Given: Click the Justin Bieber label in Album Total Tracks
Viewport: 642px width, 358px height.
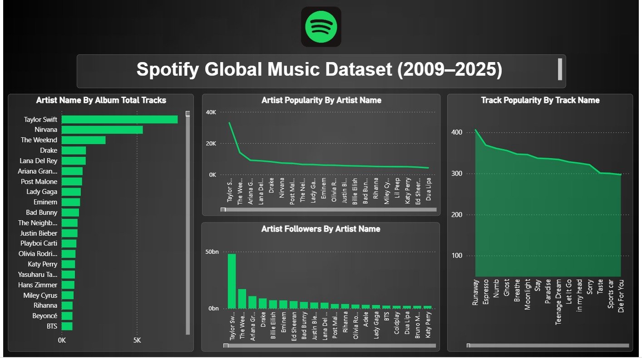Looking at the screenshot, I should coord(39,233).
